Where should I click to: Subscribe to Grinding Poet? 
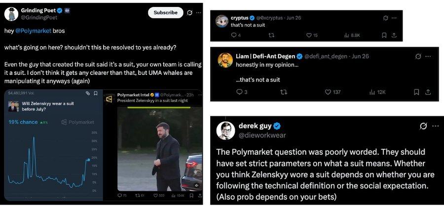tap(165, 12)
